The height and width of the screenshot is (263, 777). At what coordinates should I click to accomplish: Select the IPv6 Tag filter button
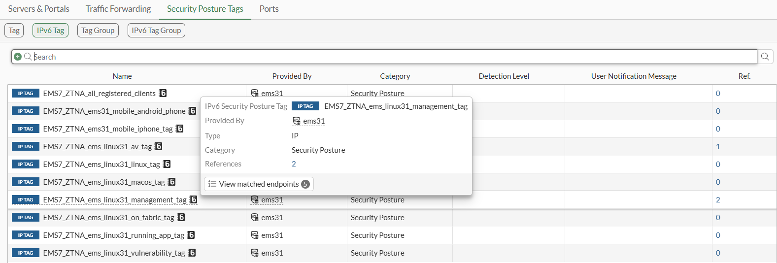[x=50, y=30]
